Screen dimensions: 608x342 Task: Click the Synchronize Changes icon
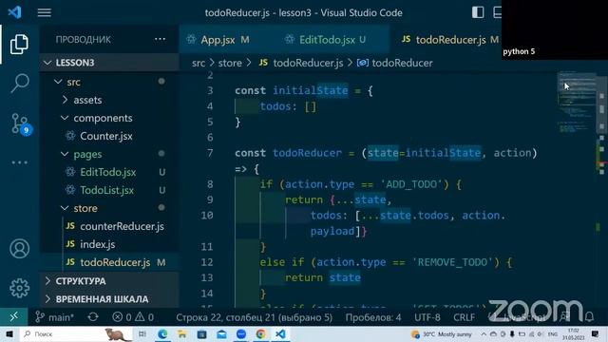[x=93, y=317]
